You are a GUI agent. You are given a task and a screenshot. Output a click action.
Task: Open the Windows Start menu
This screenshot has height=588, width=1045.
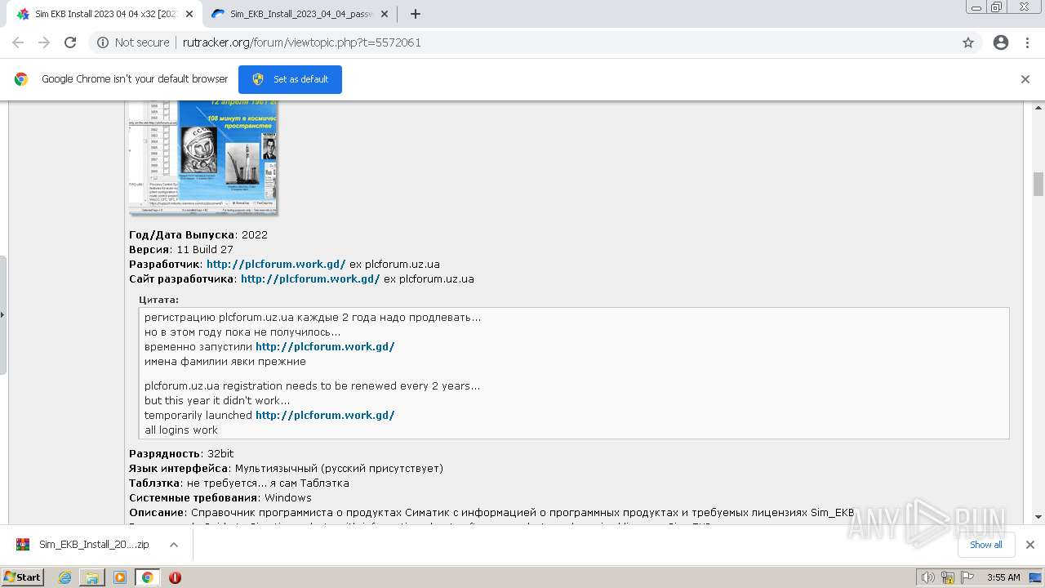pos(23,577)
